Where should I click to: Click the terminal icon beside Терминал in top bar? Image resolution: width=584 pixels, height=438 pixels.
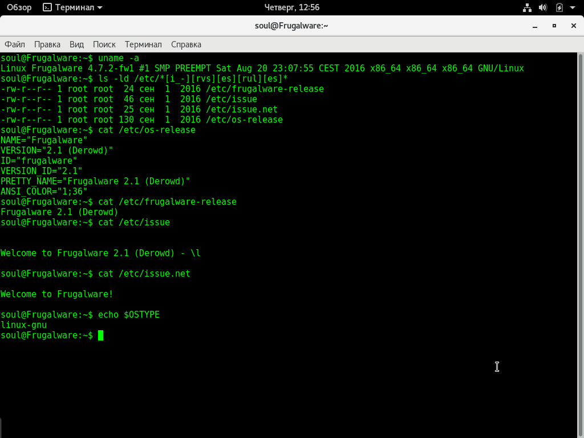47,7
